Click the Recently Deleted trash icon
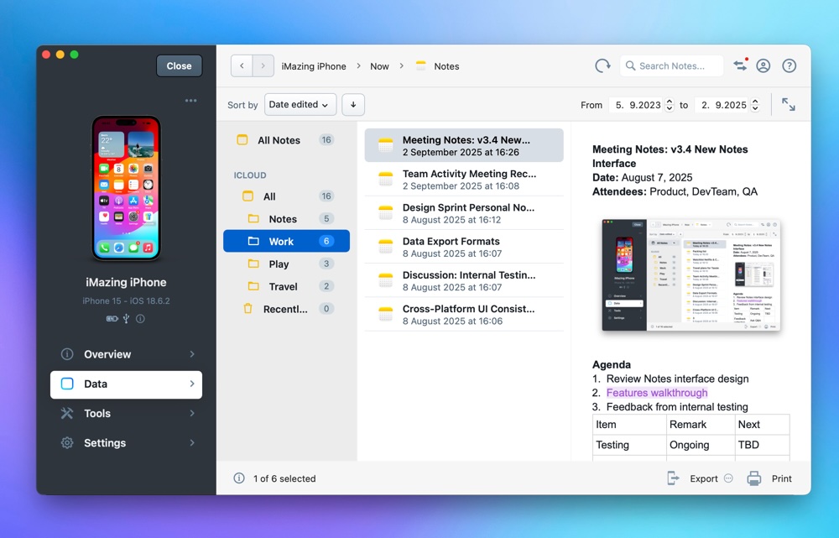Viewport: 839px width, 538px height. coord(248,308)
